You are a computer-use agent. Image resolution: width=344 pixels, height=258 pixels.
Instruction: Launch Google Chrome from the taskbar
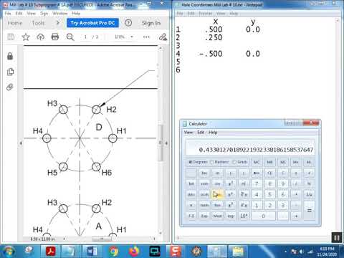pyautogui.click(x=114, y=252)
